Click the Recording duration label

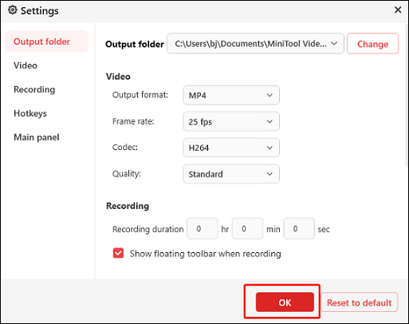148,229
